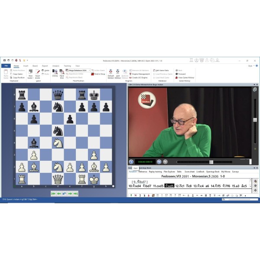Open the My Moves tab
This screenshot has height=260, width=260.
[226, 172]
